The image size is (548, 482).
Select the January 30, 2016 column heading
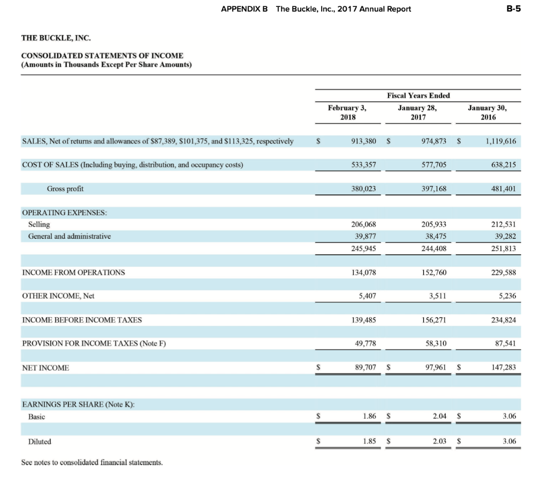pyautogui.click(x=488, y=112)
